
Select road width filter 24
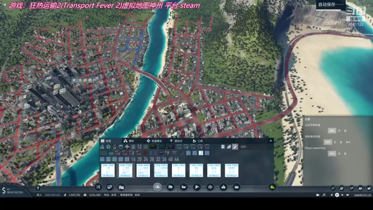click(x=145, y=159)
